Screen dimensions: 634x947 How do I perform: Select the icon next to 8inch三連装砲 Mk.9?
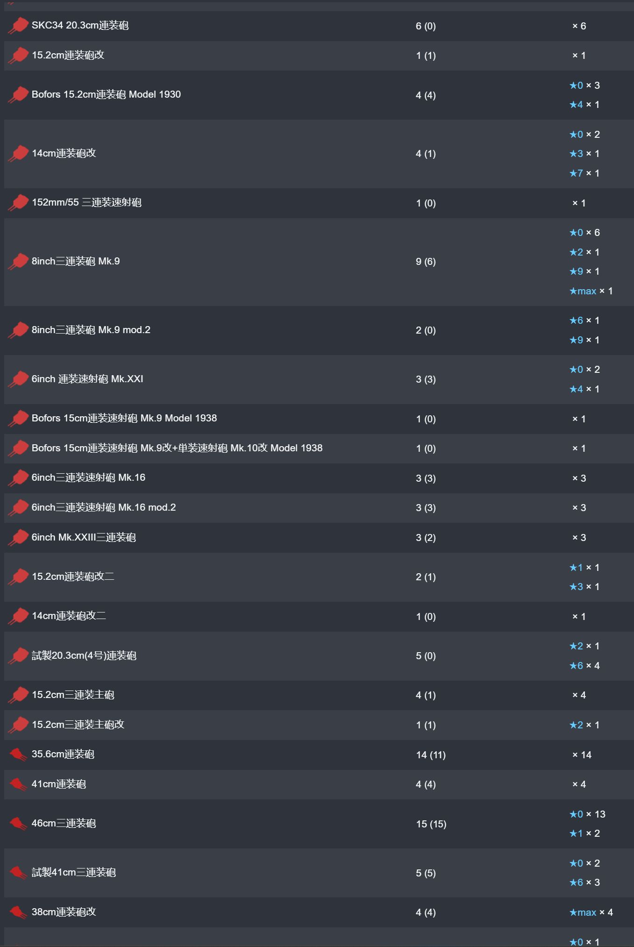tap(18, 261)
